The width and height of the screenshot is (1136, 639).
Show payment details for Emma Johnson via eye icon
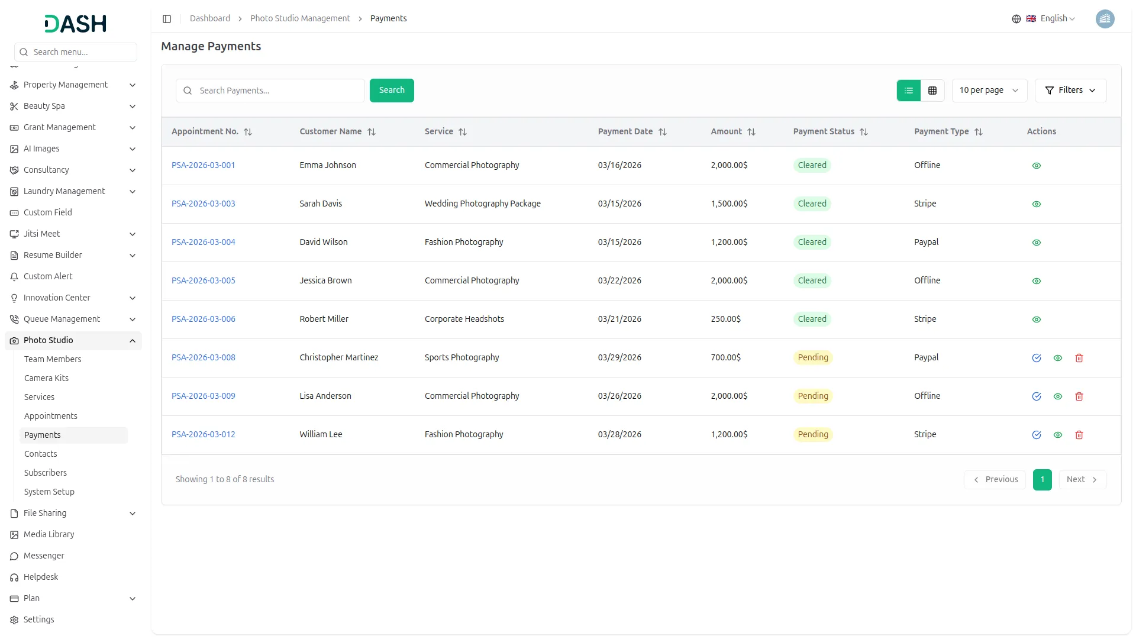pos(1035,165)
